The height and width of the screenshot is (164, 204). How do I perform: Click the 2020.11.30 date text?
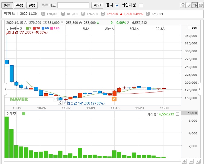(x=28, y=14)
